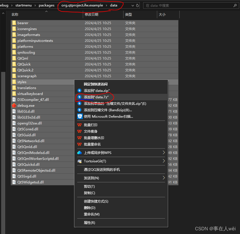Click the opengl32sw.dll file icon
Viewport: 240px width, 234px height.
pos(14,123)
